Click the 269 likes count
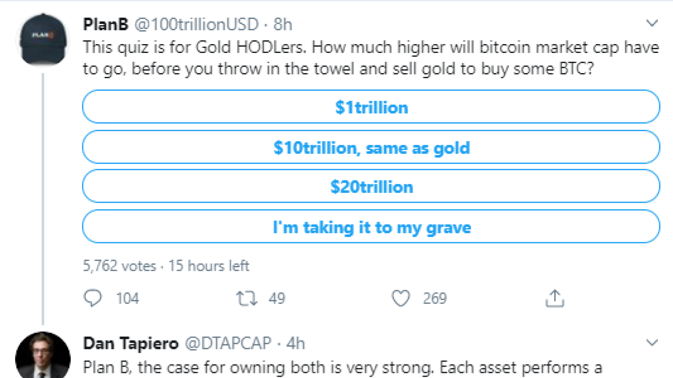Screen dimensions: 673x378 coord(435,298)
